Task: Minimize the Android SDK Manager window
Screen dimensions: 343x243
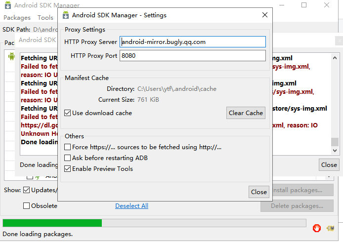Action: (x=282, y=5)
